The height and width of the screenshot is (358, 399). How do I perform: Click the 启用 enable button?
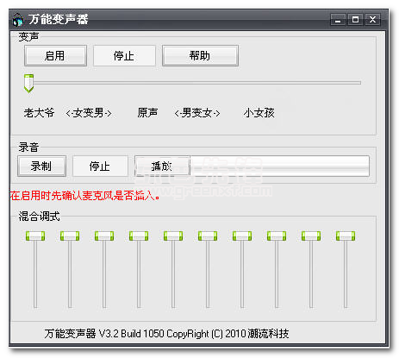[55, 56]
